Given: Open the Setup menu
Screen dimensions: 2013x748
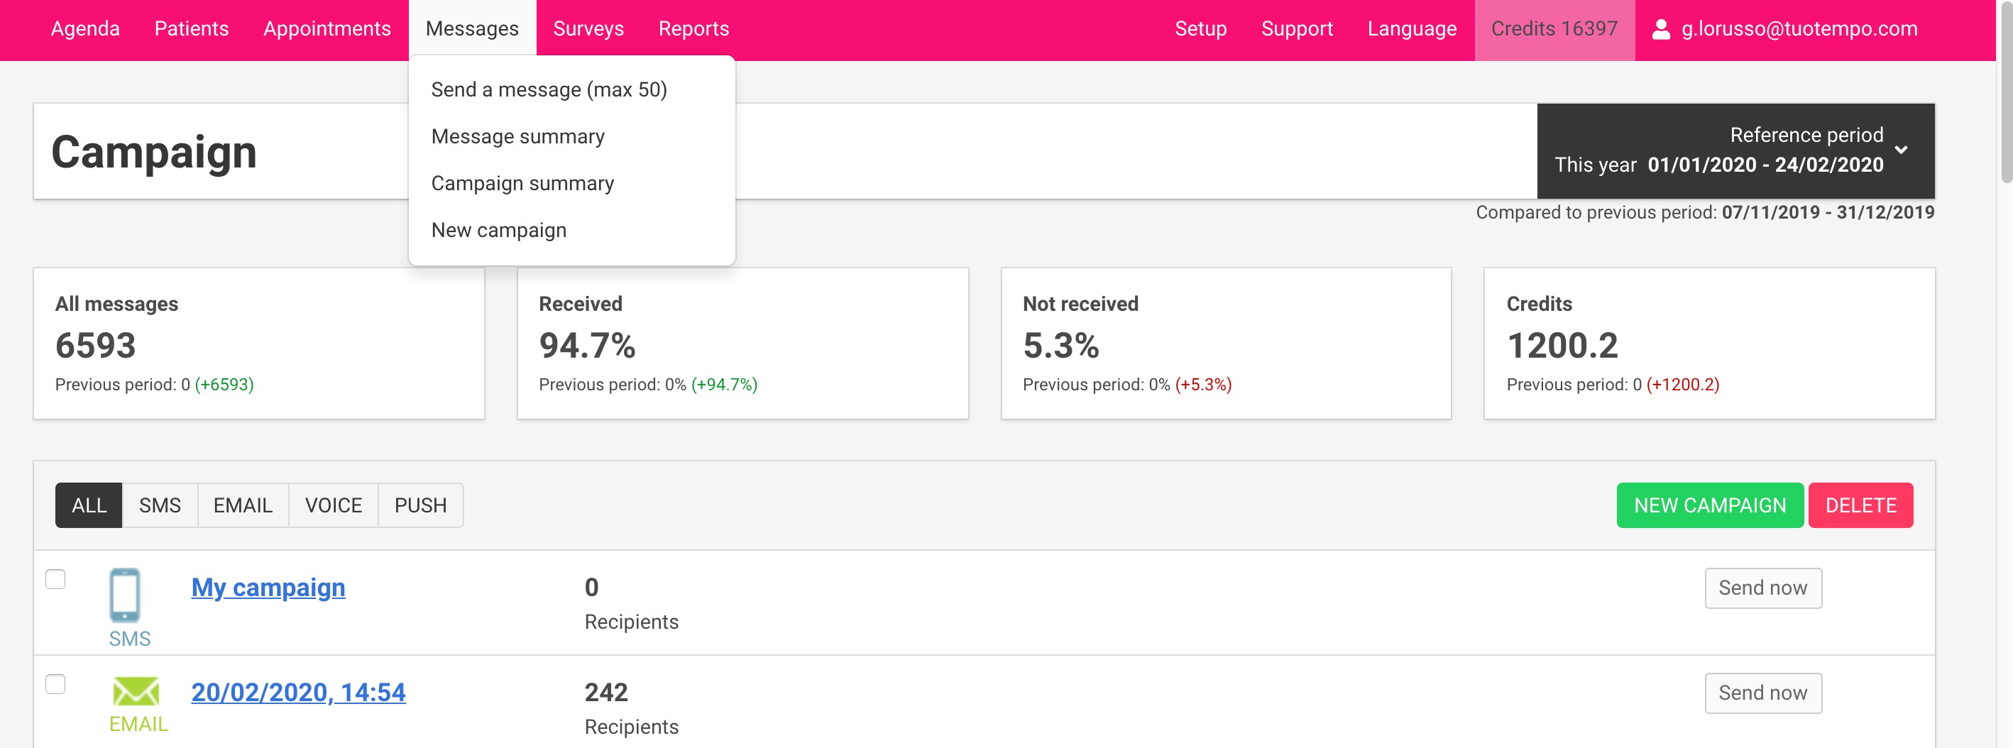Looking at the screenshot, I should coord(1200,29).
